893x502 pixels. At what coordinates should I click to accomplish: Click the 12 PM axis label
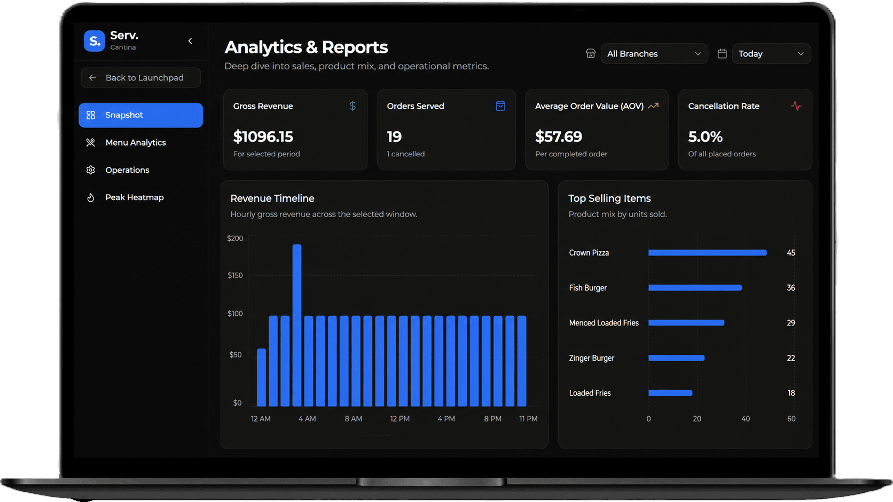click(x=400, y=419)
